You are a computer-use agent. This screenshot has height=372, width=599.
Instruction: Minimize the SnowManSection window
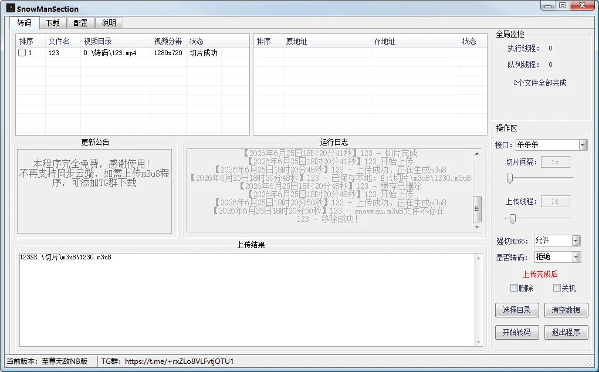pos(548,6)
